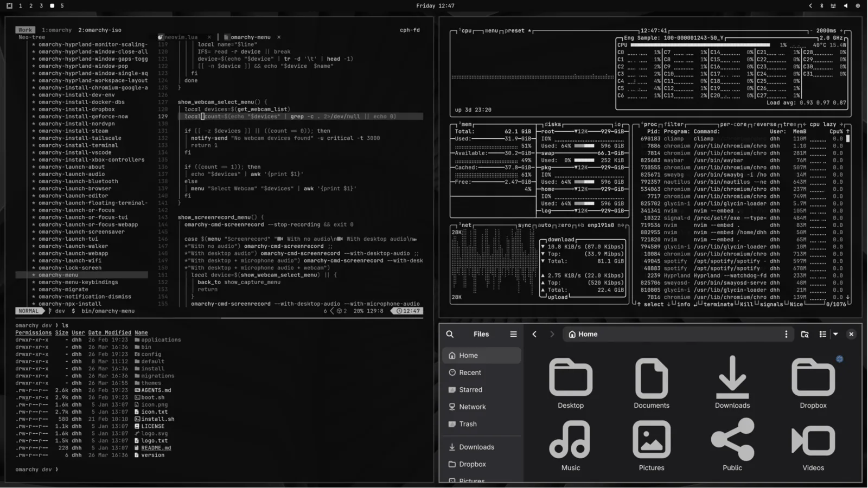Viewport: 868px width, 488px height.
Task: Open signals in btop process footer
Action: click(771, 305)
